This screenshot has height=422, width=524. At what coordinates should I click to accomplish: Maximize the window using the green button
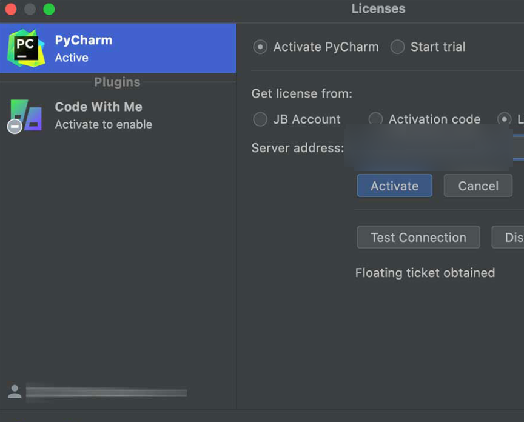click(49, 9)
